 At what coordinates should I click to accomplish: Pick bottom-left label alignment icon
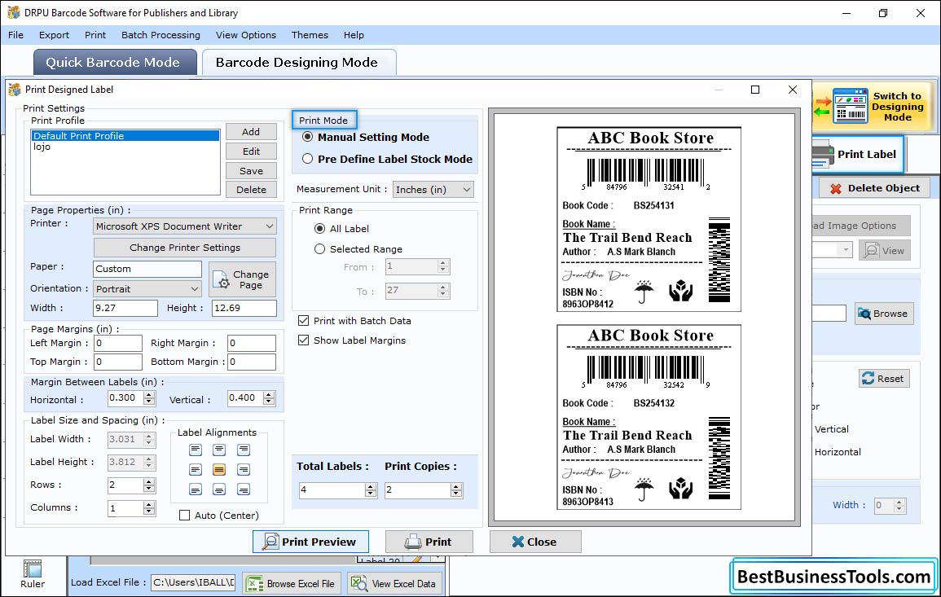[x=196, y=489]
